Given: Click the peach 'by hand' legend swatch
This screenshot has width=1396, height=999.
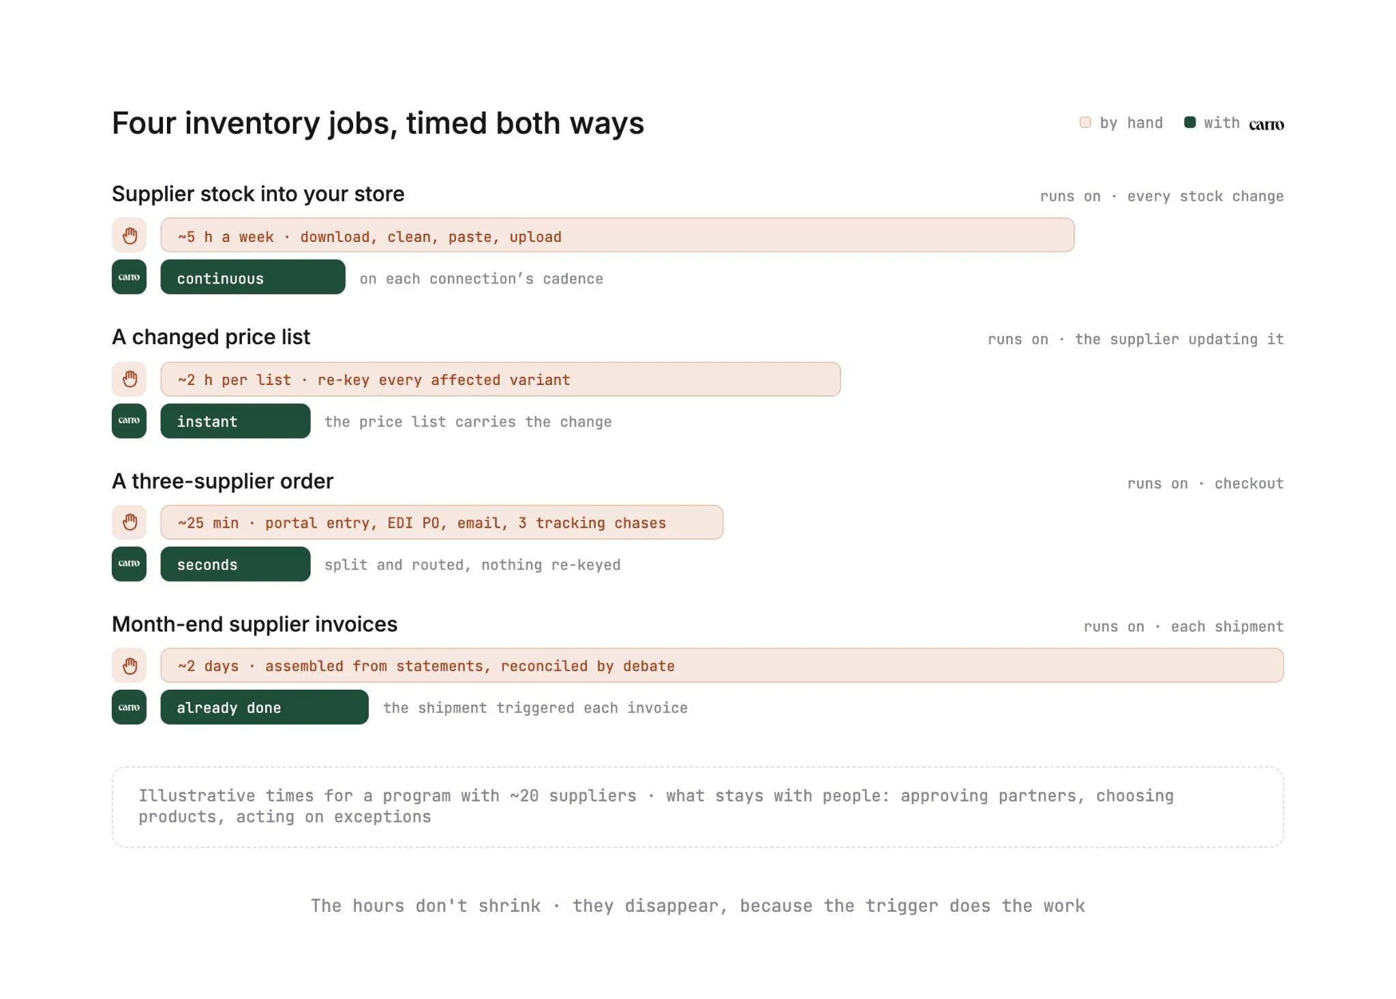Looking at the screenshot, I should pos(1085,122).
